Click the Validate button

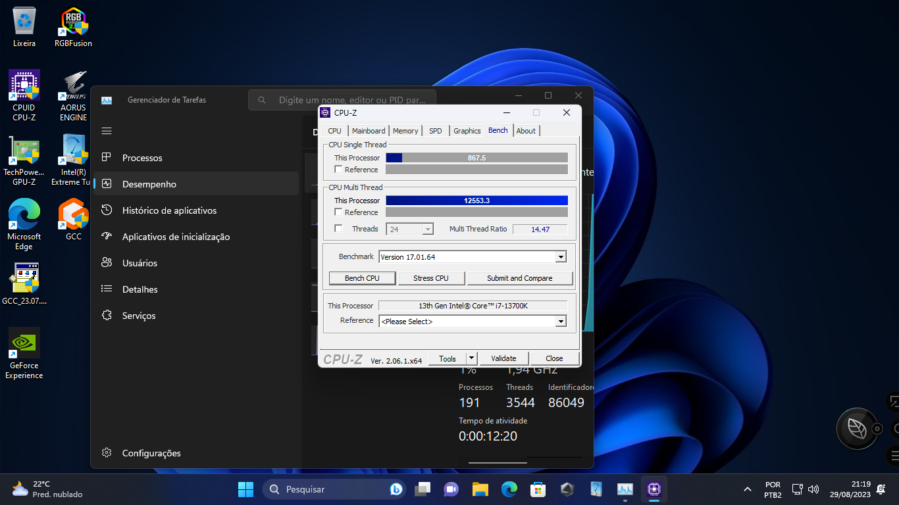click(x=503, y=358)
